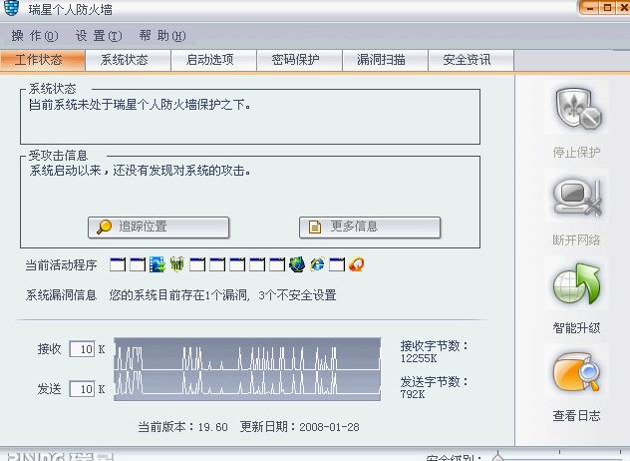Click the text 您的系统目前存在1个漏洞, 3个不安全设置
Image resolution: width=630 pixels, height=461 pixels.
[222, 295]
